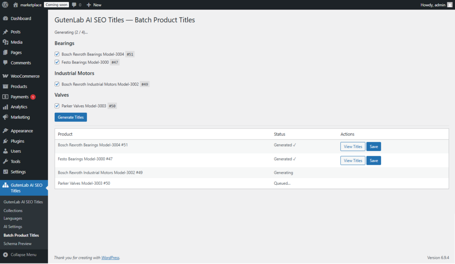Viewport: 455px width, 264px height.
Task: Toggle Parker Valves Model-3003 checkbox
Action: click(x=57, y=106)
